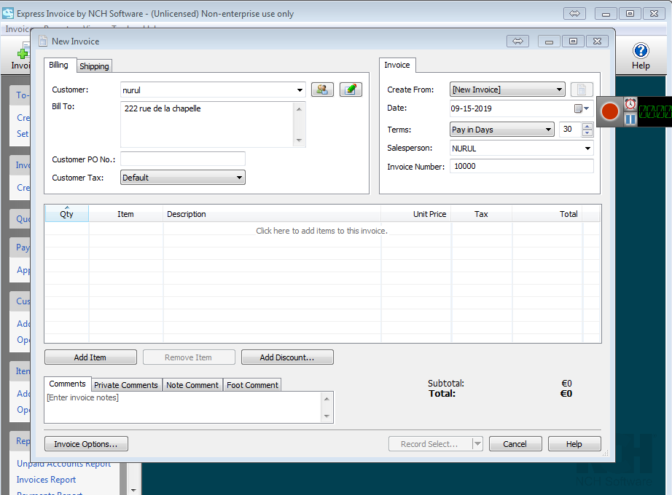672x495 pixels.
Task: Open Private Comments tab
Action: (126, 385)
